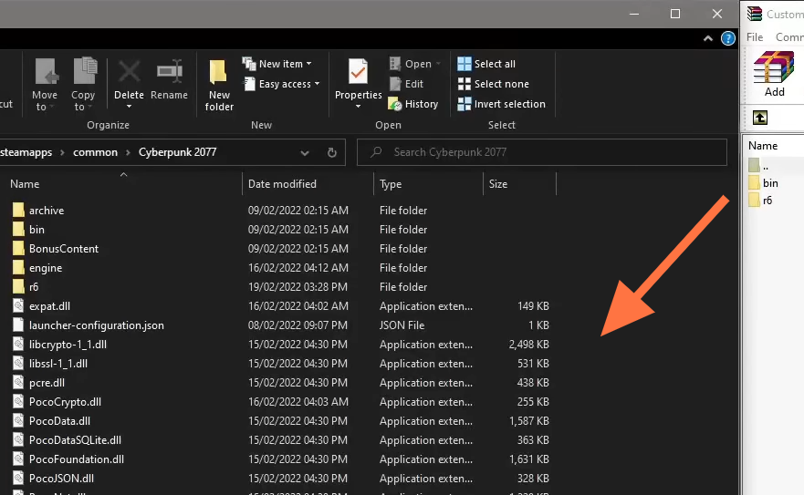This screenshot has height=495, width=804.
Task: Click the '328 KB' size cell
Action: coord(533,478)
